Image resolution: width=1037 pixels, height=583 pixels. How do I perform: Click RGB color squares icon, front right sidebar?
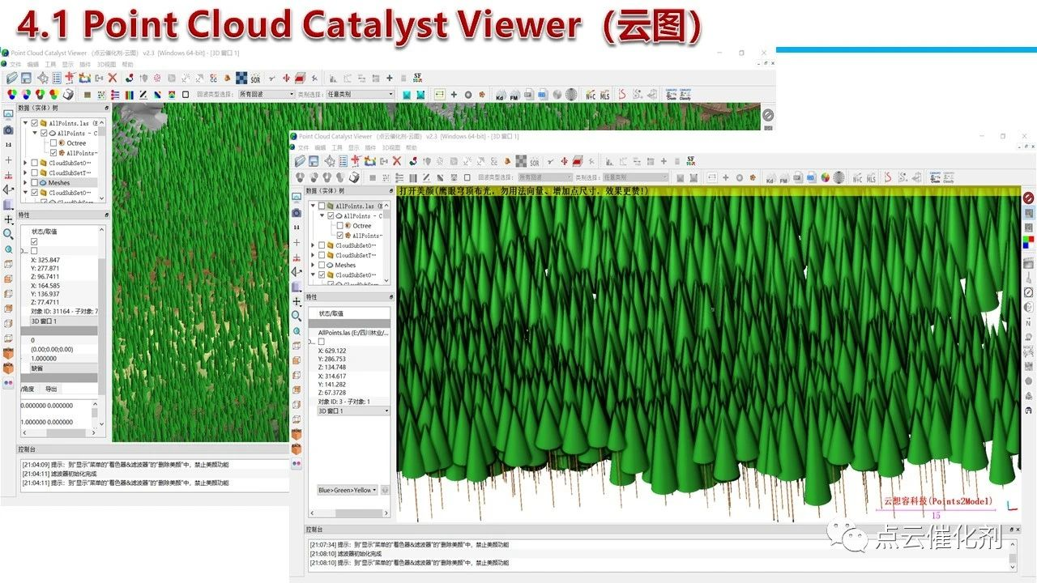(1028, 241)
